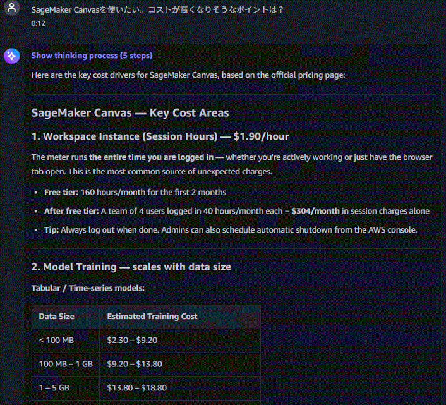Click the user message about SageMaker Canvas

157,9
